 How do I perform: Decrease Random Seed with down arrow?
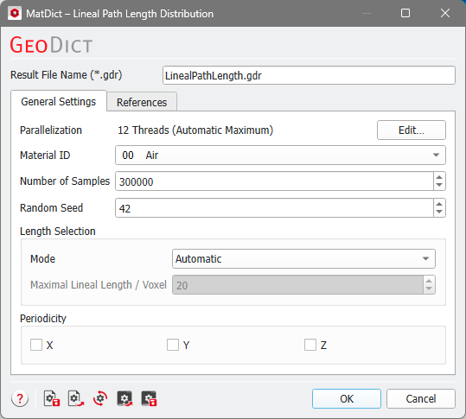coord(439,212)
